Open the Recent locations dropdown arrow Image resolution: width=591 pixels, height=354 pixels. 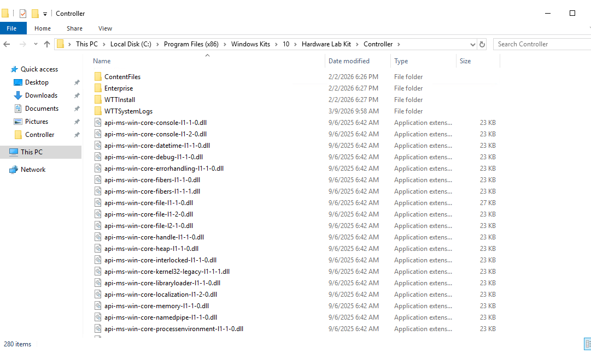pyautogui.click(x=36, y=44)
